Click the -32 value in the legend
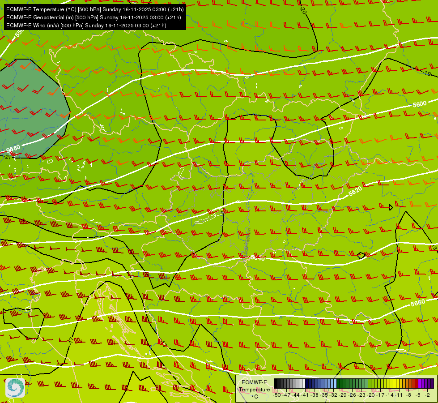Viewport: 438px width, 403px height. 333,395
